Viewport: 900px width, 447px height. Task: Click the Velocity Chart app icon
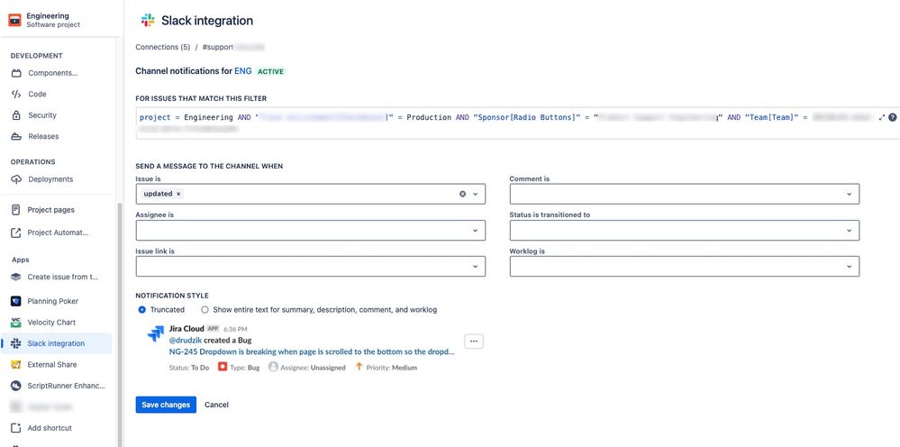[16, 323]
